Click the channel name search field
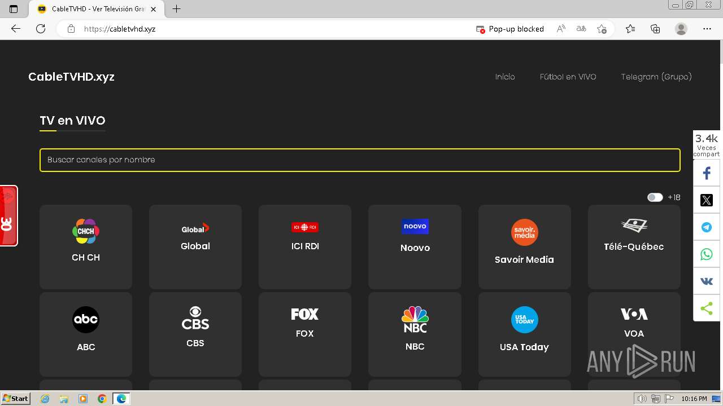This screenshot has width=723, height=406. pos(360,160)
